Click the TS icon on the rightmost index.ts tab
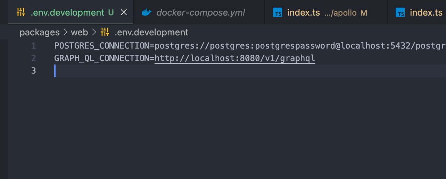The width and height of the screenshot is (446, 179). (x=400, y=12)
